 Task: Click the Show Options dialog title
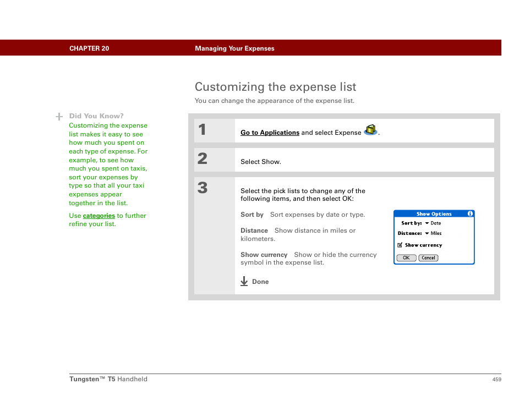point(434,214)
